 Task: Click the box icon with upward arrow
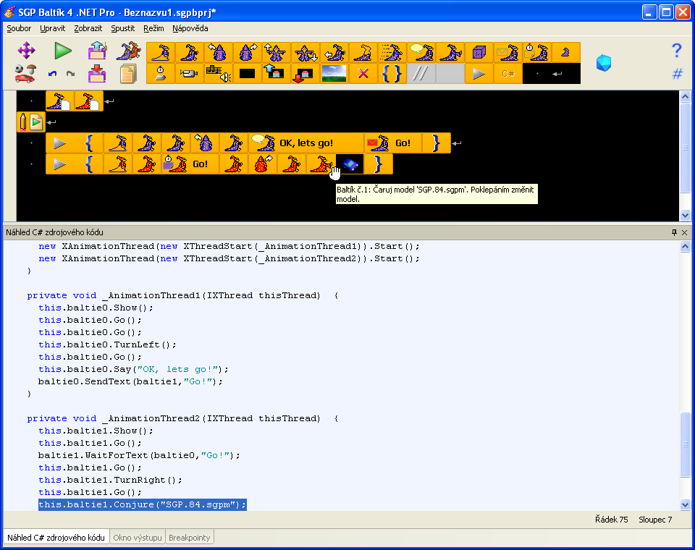pyautogui.click(x=97, y=51)
